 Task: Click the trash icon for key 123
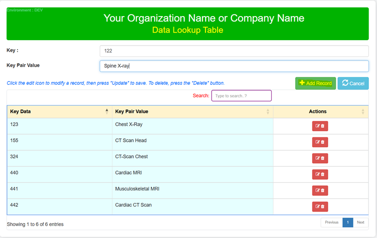[x=323, y=126]
